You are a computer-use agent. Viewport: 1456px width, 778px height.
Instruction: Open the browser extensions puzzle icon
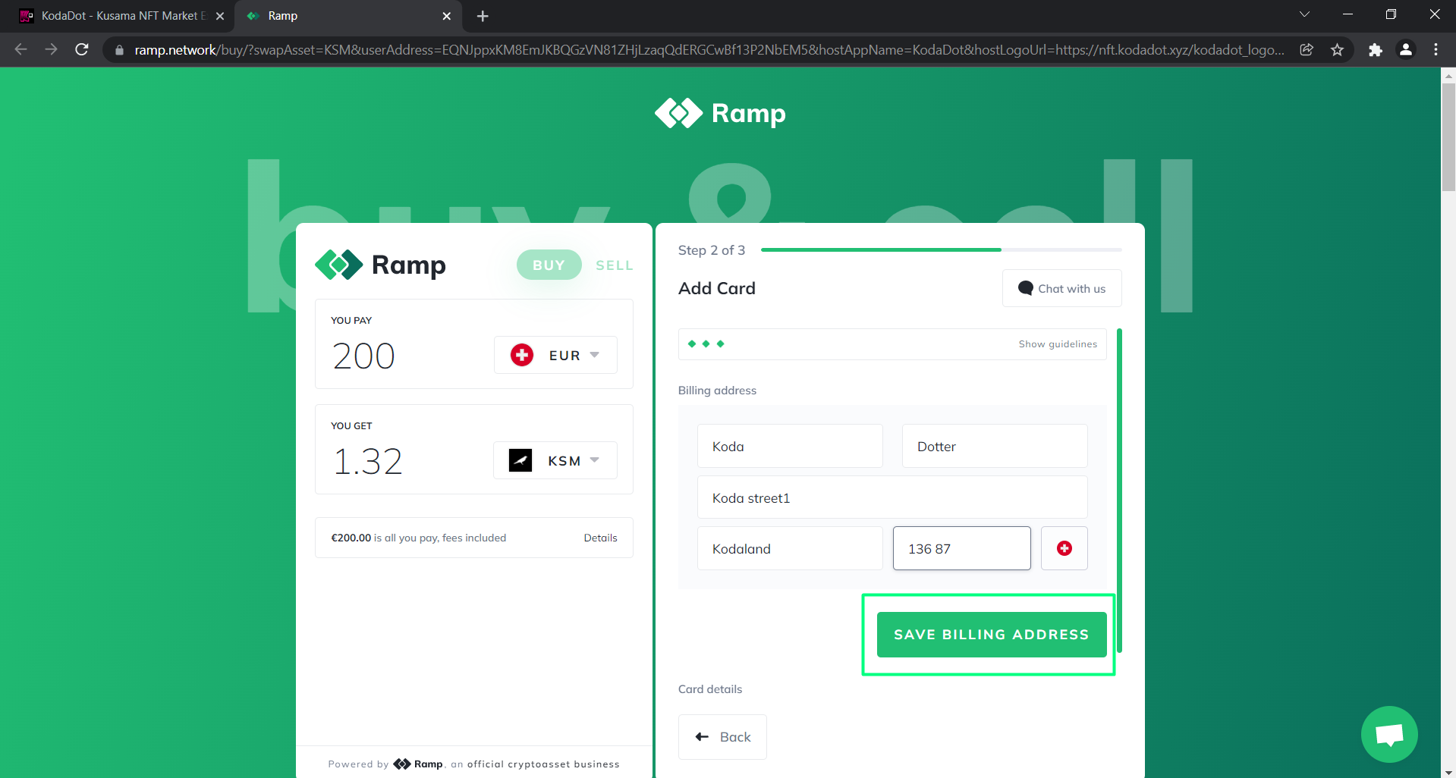[x=1375, y=50]
